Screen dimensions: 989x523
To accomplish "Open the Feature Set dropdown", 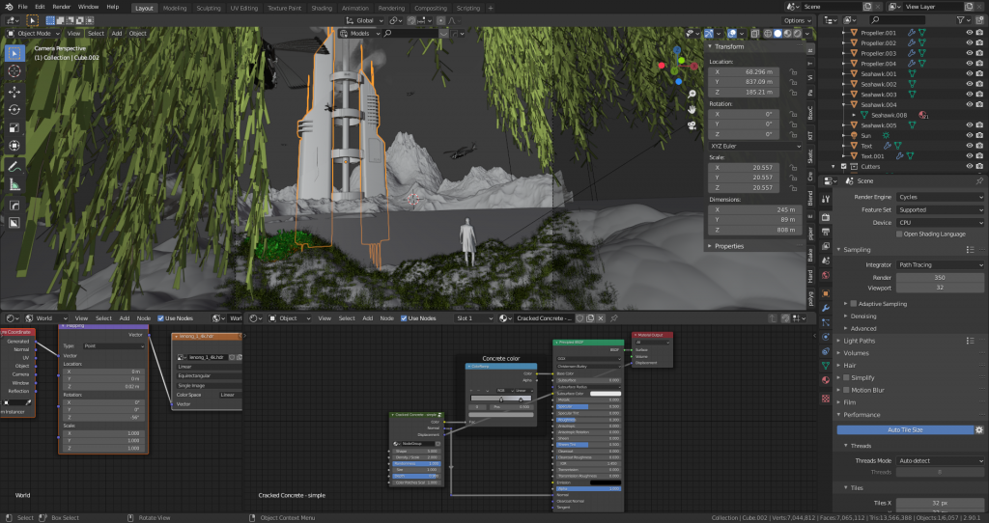I will [940, 209].
